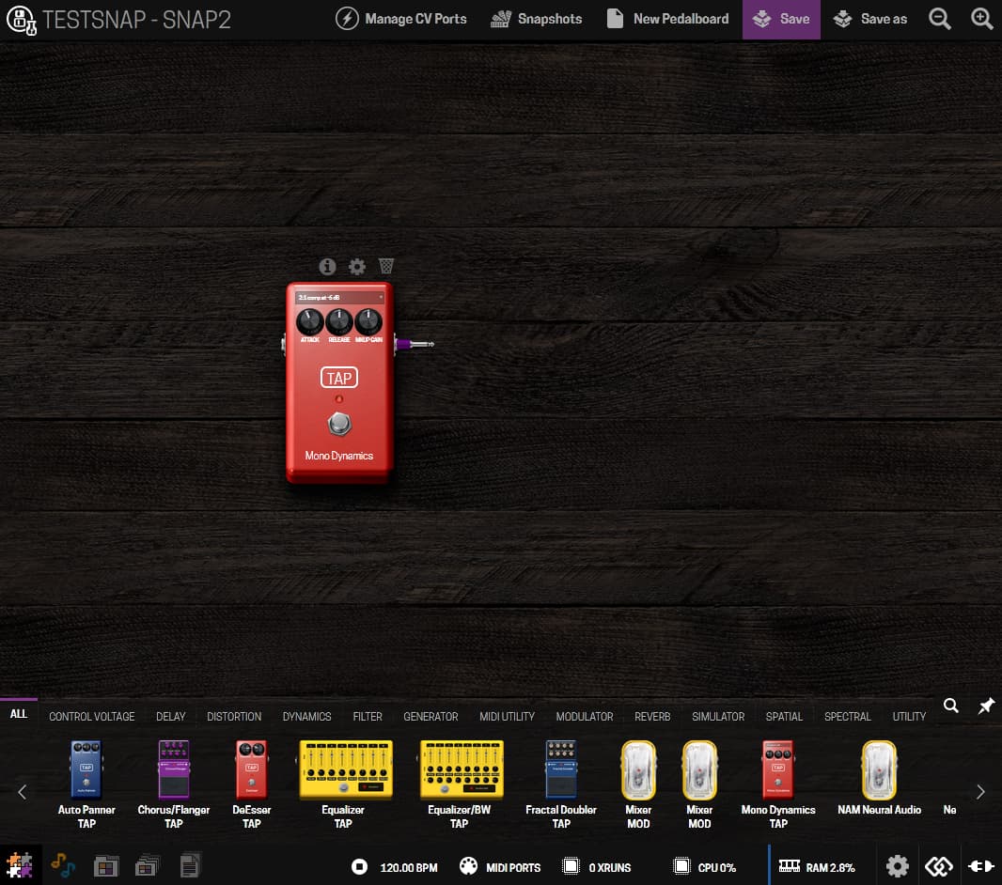Switch to MODULATOR category tab
The height and width of the screenshot is (885, 1002).
[584, 717]
